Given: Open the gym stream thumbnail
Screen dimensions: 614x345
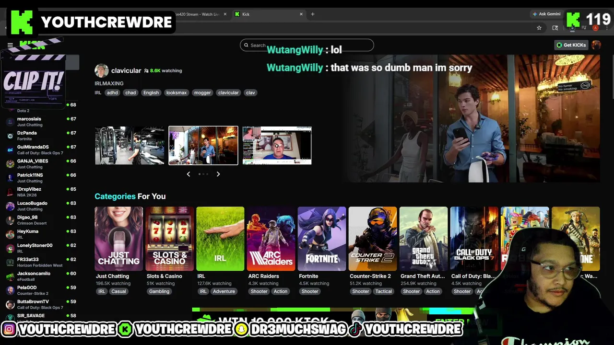Looking at the screenshot, I should (130, 146).
